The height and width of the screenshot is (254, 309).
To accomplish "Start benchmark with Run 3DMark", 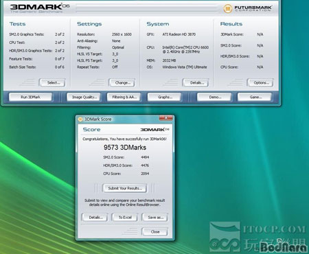I will click(30, 97).
